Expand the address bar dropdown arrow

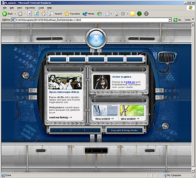click(x=170, y=20)
